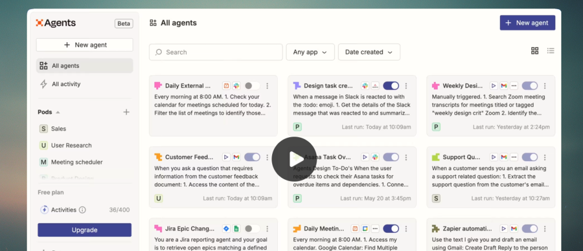Viewport: 583px width, 251px height.
Task: Open more options for Zapier automation agent
Action: [x=545, y=229]
